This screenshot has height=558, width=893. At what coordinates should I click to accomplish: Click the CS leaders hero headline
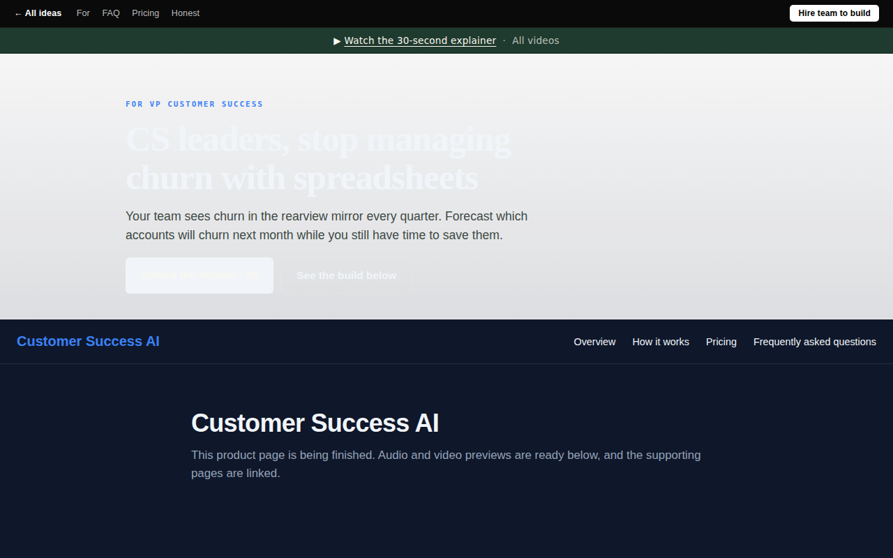[x=318, y=158]
